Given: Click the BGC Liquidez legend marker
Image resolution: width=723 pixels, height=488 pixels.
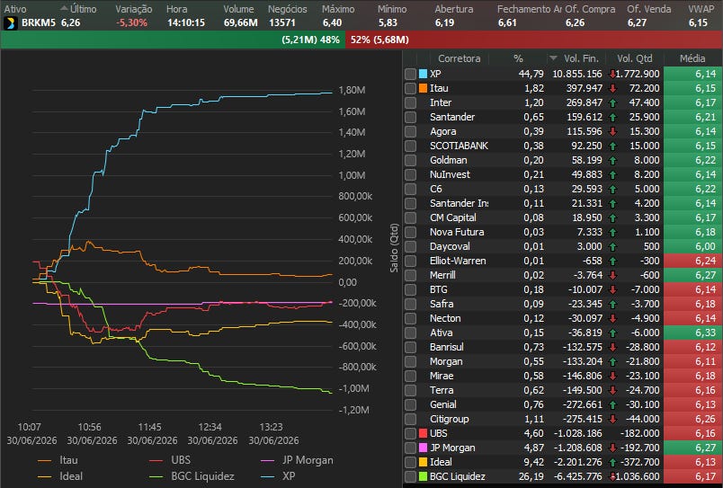Looking at the screenshot, I should [x=156, y=476].
